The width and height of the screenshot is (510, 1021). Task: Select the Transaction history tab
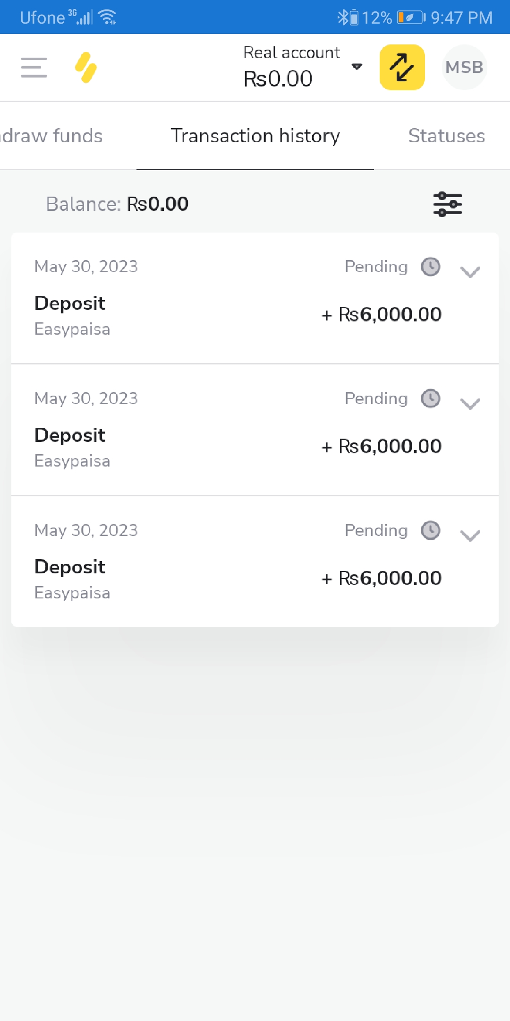[x=255, y=136]
